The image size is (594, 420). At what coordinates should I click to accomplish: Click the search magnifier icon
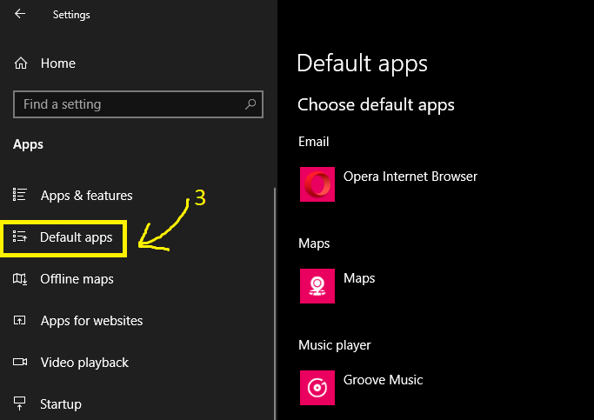[250, 104]
